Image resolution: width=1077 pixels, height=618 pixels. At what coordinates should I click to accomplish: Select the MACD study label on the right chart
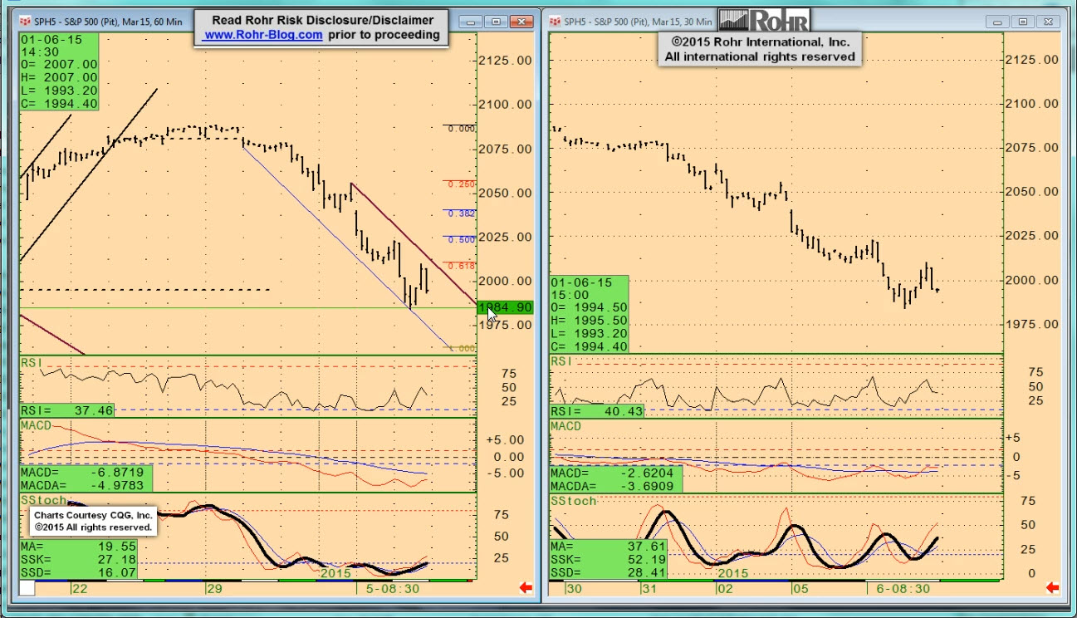point(566,426)
